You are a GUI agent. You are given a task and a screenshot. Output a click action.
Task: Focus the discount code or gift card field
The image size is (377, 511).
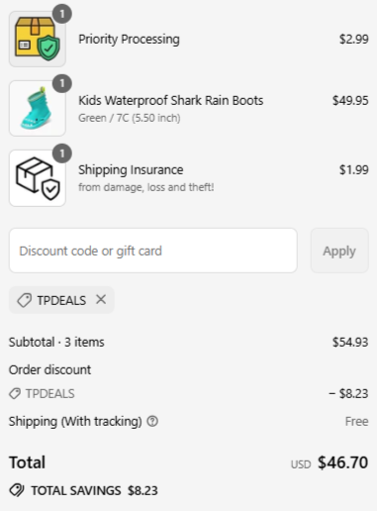[153, 251]
